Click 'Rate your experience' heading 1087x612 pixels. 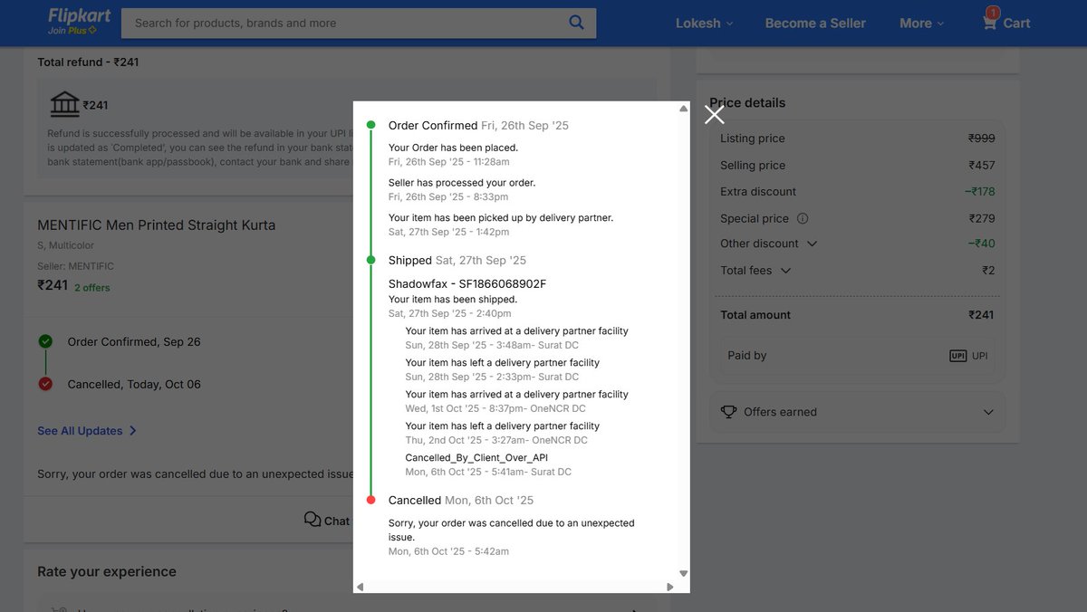107,571
